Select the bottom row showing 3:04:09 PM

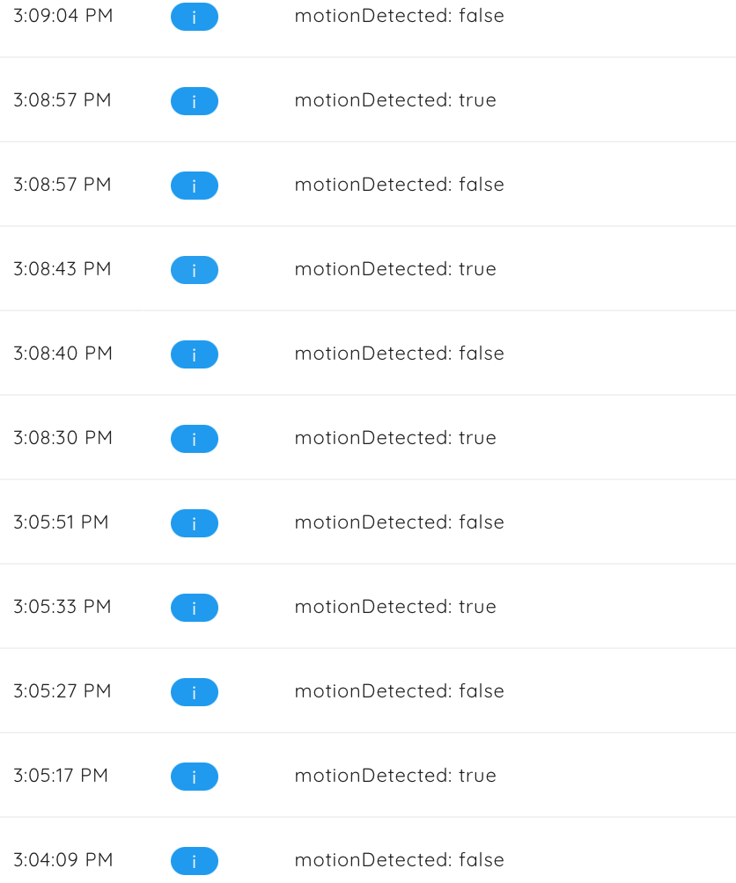pos(368,860)
